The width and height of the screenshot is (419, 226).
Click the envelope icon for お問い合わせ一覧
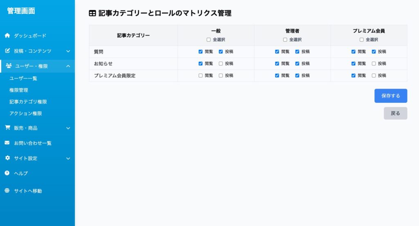(x=7, y=143)
